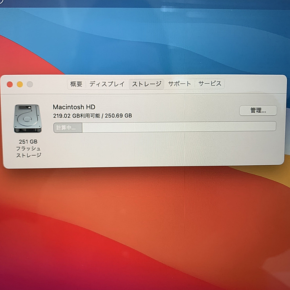Click the 251 GB capacity label

(x=28, y=142)
